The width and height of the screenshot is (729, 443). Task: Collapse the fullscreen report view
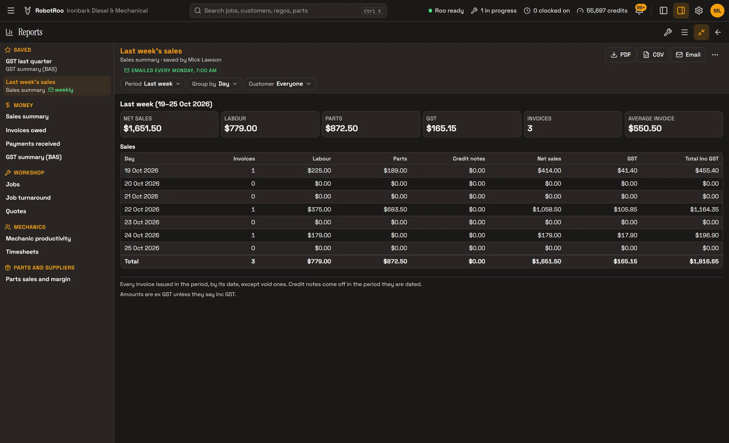(x=701, y=32)
